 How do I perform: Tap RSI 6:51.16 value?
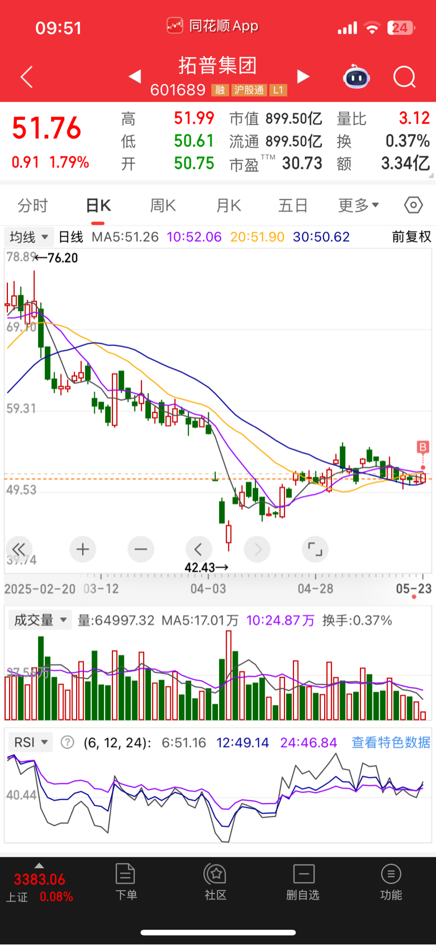click(184, 742)
